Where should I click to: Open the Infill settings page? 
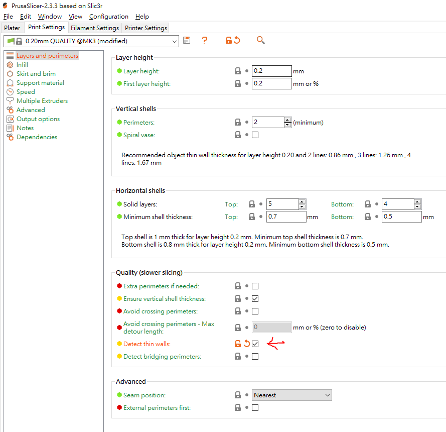[x=22, y=65]
